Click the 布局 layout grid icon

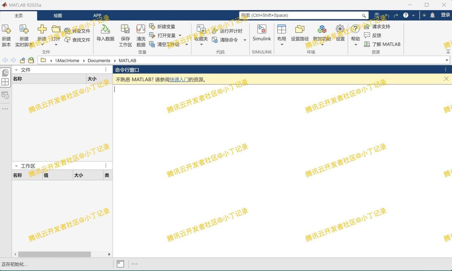[x=281, y=29]
